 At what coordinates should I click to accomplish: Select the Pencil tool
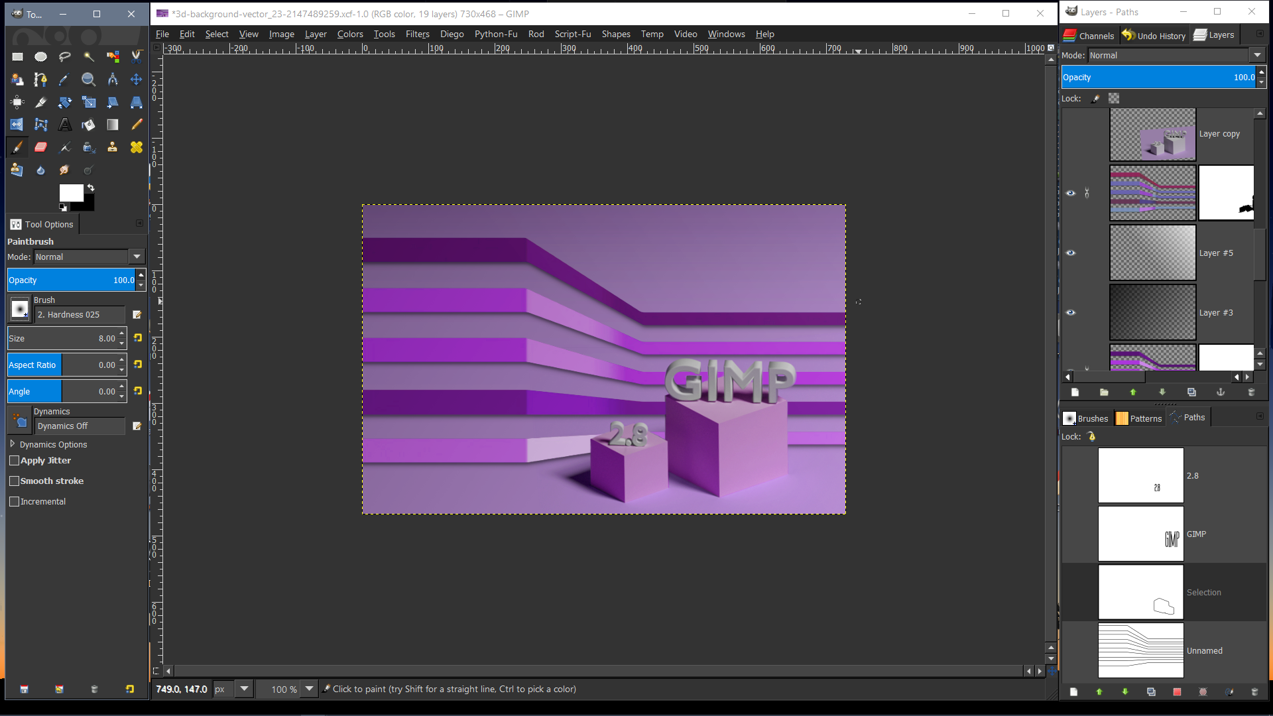(137, 125)
